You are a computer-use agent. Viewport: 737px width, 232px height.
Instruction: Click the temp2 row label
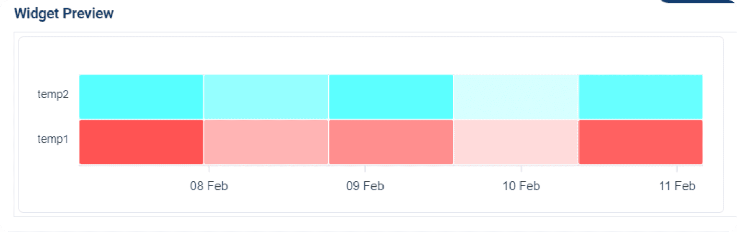coord(53,94)
